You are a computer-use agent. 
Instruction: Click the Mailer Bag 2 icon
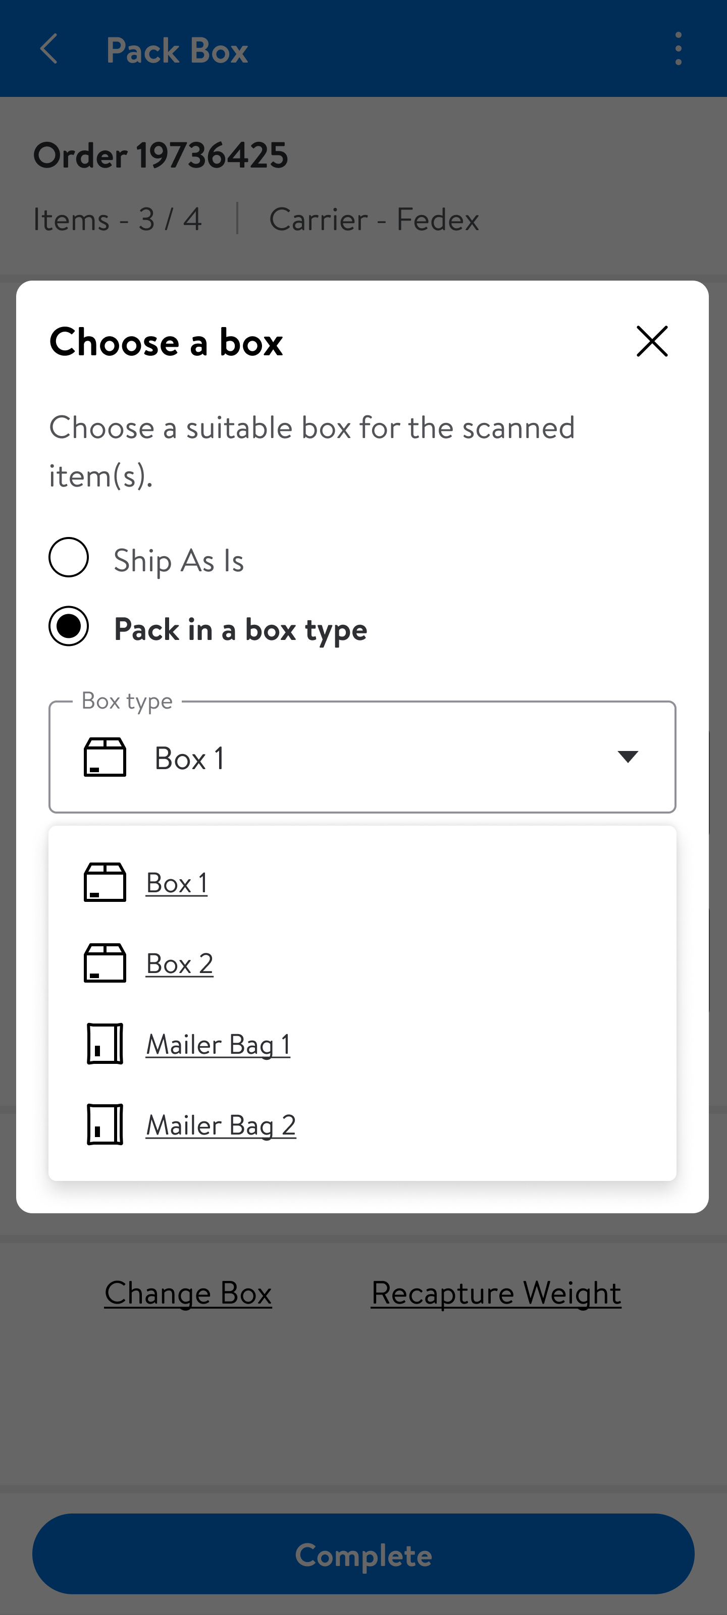tap(105, 1125)
